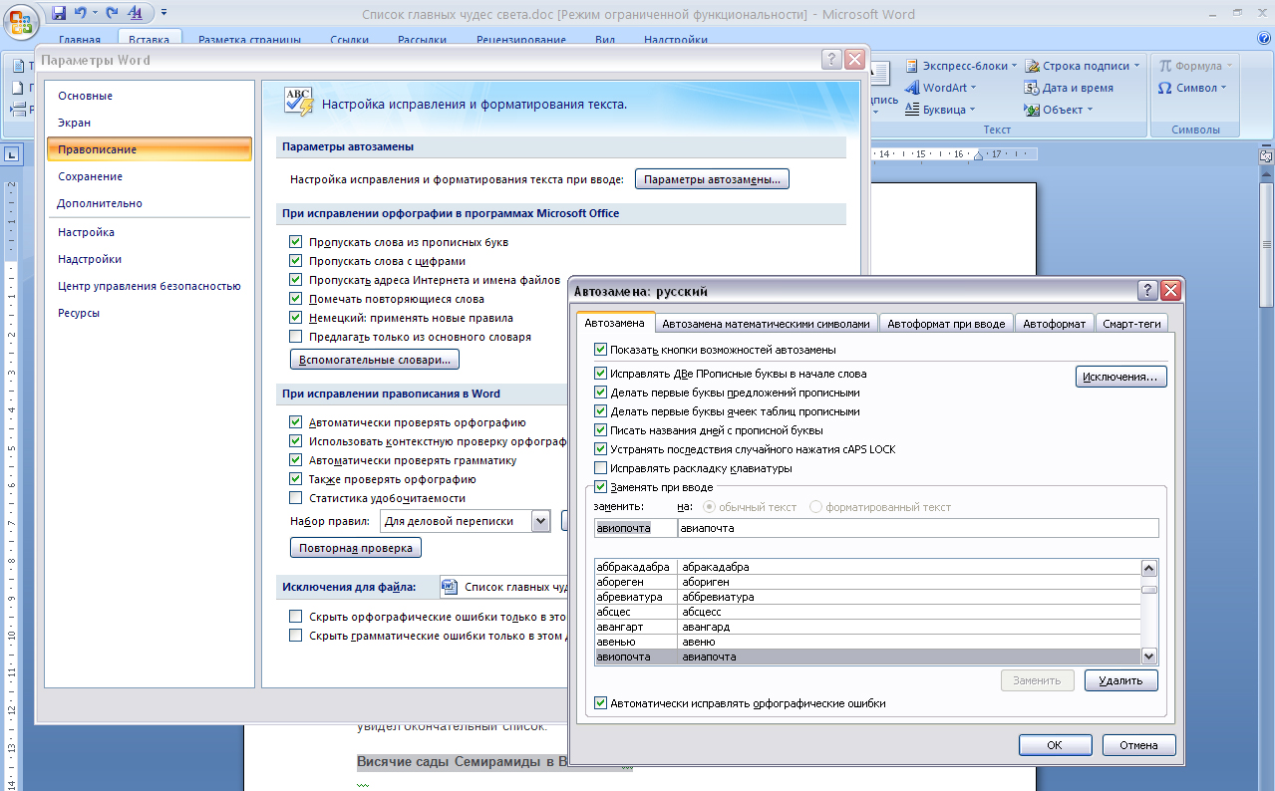Image resolution: width=1275 pixels, height=791 pixels.
Task: Select Центр управления безопасностью category
Action: 148,286
